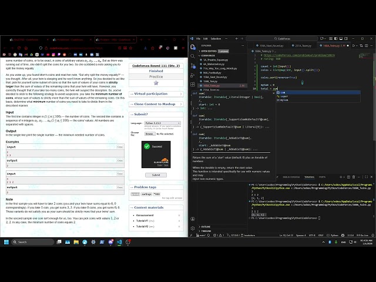Click the notifications bell in status bar

(372, 235)
